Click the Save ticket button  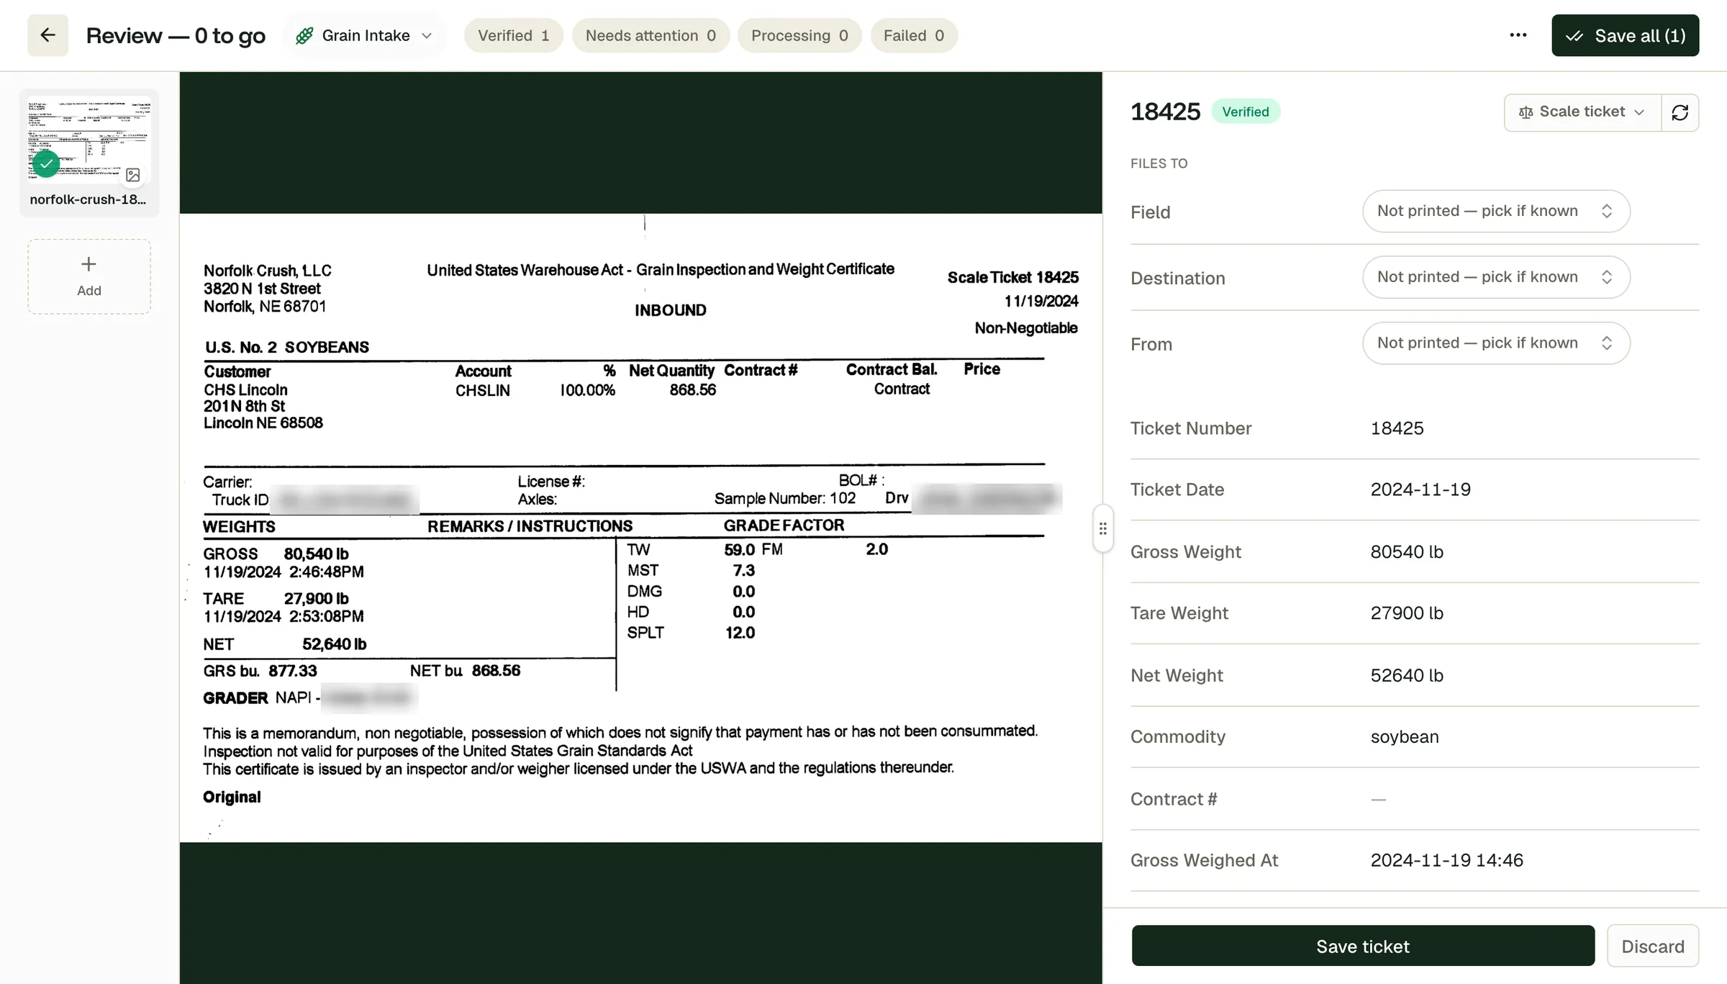[x=1363, y=946]
